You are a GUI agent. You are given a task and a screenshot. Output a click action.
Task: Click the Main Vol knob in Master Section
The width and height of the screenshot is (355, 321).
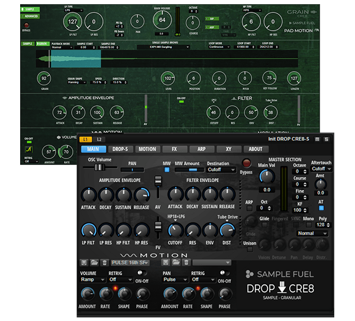coord(267,177)
